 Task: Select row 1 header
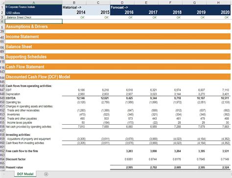tap(2, 7)
